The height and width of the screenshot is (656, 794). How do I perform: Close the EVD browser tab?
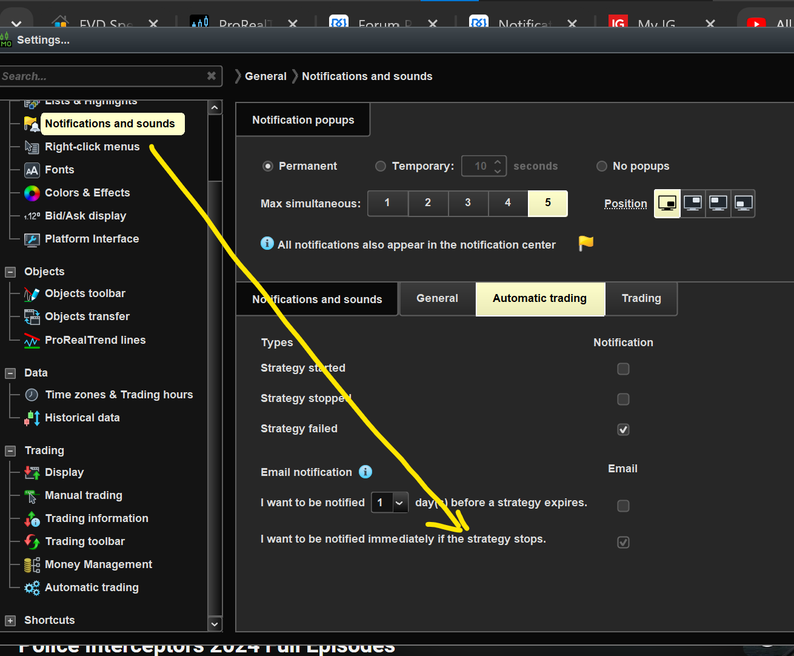pos(153,24)
